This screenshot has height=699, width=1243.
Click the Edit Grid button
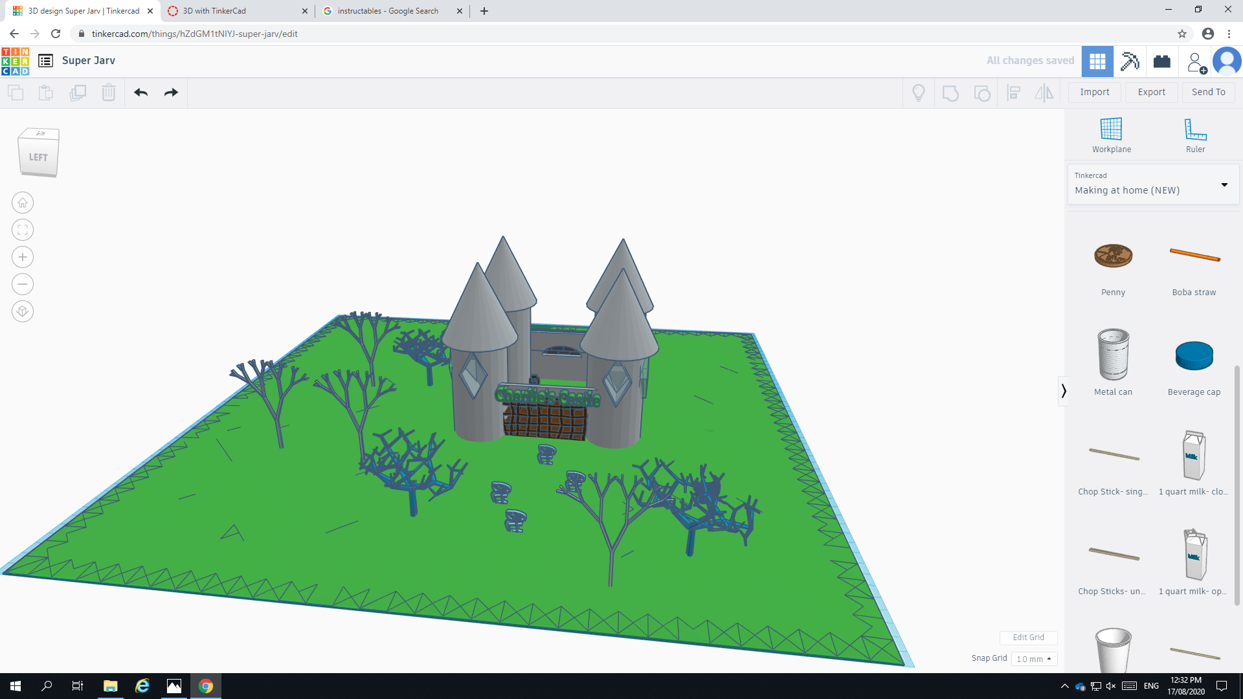(1028, 638)
